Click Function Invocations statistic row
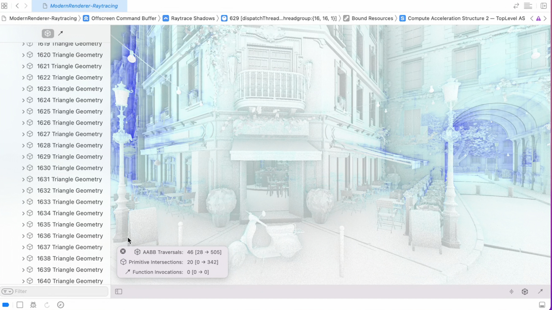The height and width of the screenshot is (310, 552). 167,272
